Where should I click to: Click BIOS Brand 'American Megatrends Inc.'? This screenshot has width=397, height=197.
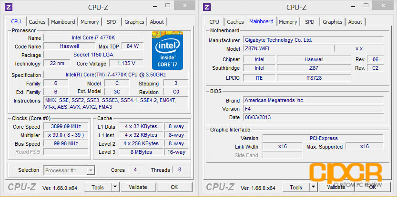pyautogui.click(x=313, y=100)
